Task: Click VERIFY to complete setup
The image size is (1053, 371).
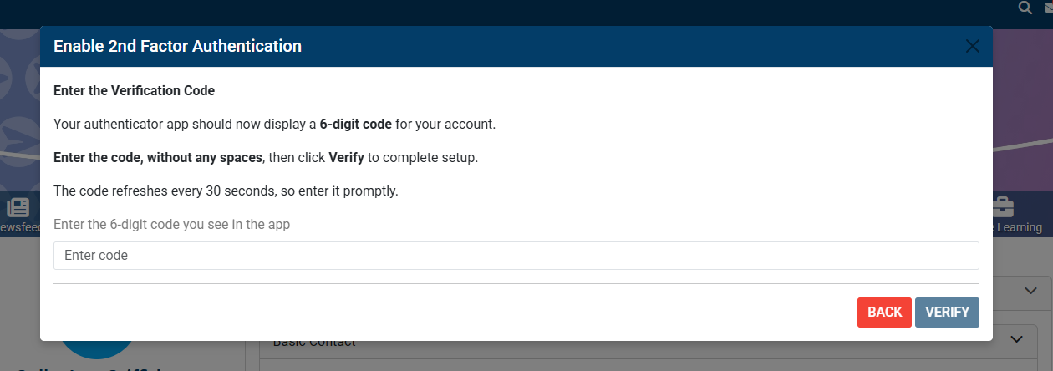Action: pos(947,313)
